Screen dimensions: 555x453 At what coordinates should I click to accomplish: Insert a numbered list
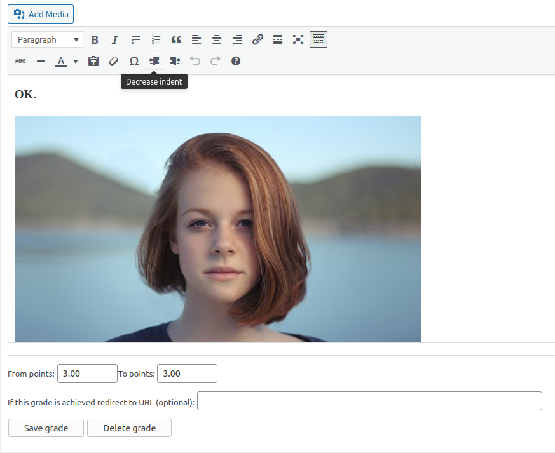(x=156, y=40)
